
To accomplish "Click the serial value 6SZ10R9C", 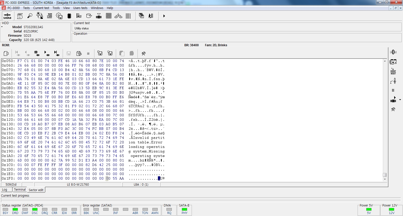I will (x=31, y=31).
